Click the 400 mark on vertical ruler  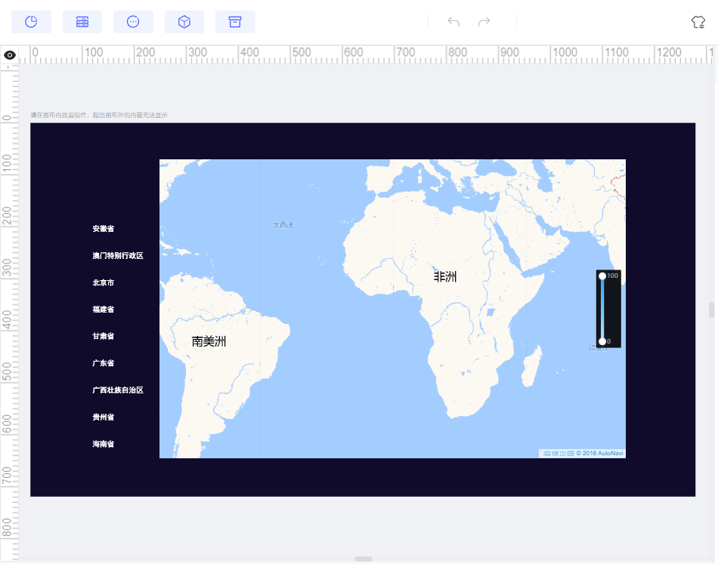(x=7, y=319)
